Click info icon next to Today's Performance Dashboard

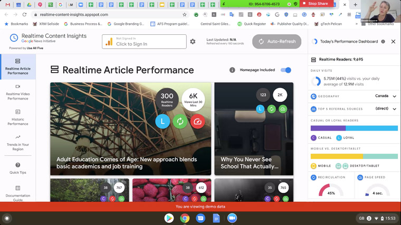pyautogui.click(x=383, y=42)
